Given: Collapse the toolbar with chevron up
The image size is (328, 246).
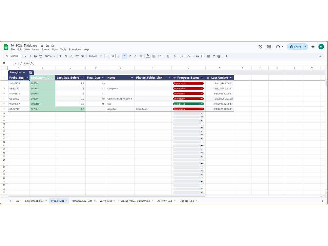Looking at the screenshot, I should [319, 56].
